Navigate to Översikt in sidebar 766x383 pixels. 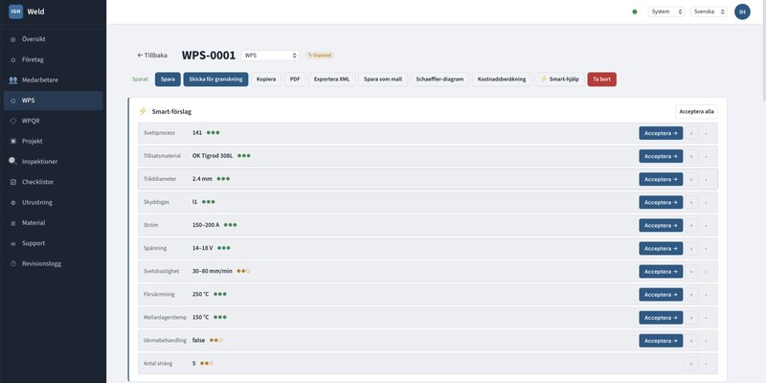click(34, 39)
